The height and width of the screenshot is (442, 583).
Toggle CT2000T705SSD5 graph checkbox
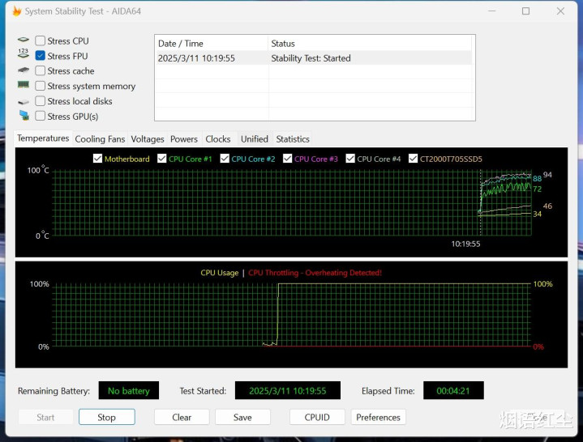[413, 159]
